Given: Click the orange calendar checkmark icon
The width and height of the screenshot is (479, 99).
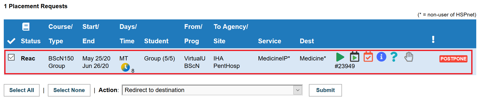Looking at the screenshot, I should pyautogui.click(x=368, y=57).
